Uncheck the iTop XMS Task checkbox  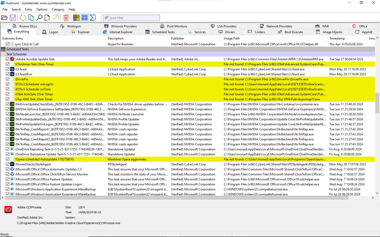pos(8,99)
